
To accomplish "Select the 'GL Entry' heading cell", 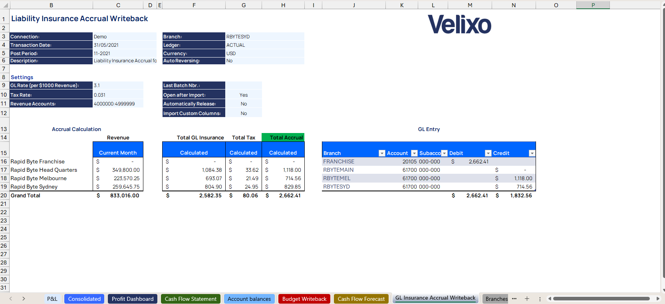I will (429, 129).
